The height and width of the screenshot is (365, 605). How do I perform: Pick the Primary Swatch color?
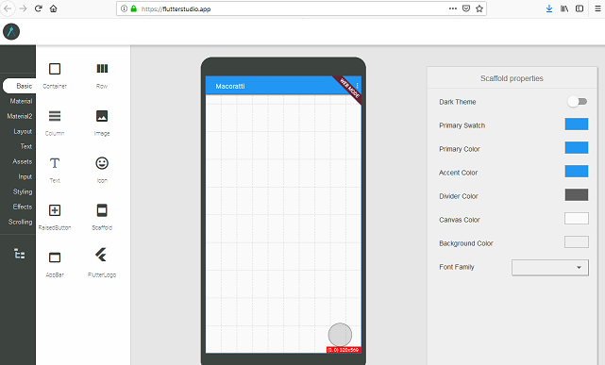pos(577,124)
